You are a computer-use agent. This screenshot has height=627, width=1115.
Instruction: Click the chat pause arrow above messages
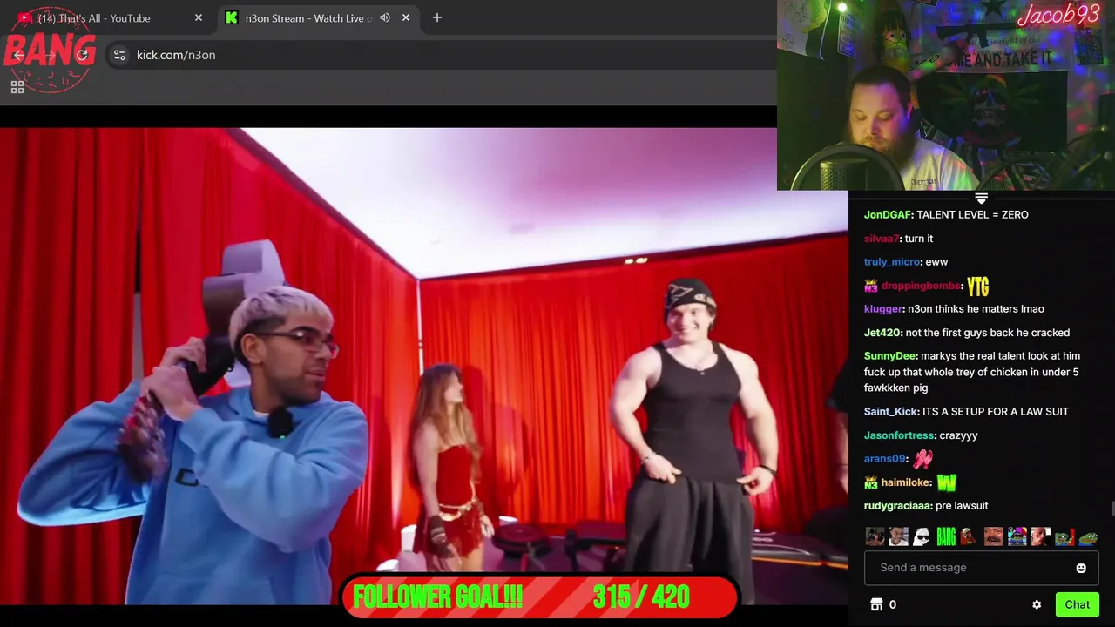(981, 199)
